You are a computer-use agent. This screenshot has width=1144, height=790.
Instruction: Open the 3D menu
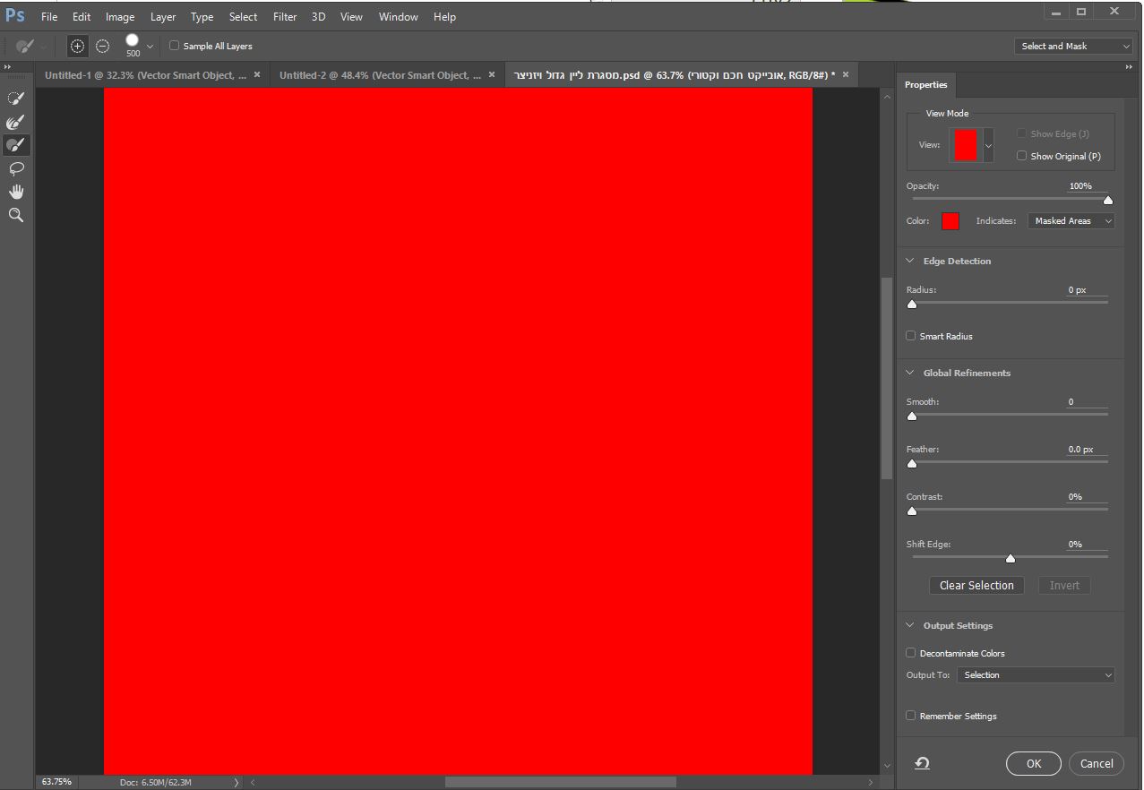coord(318,16)
